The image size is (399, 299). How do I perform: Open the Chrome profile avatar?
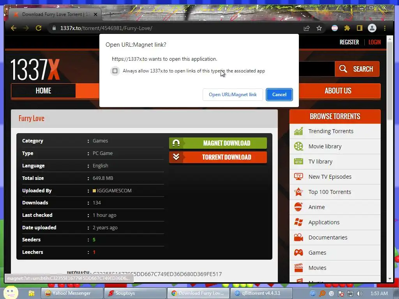tap(372, 28)
